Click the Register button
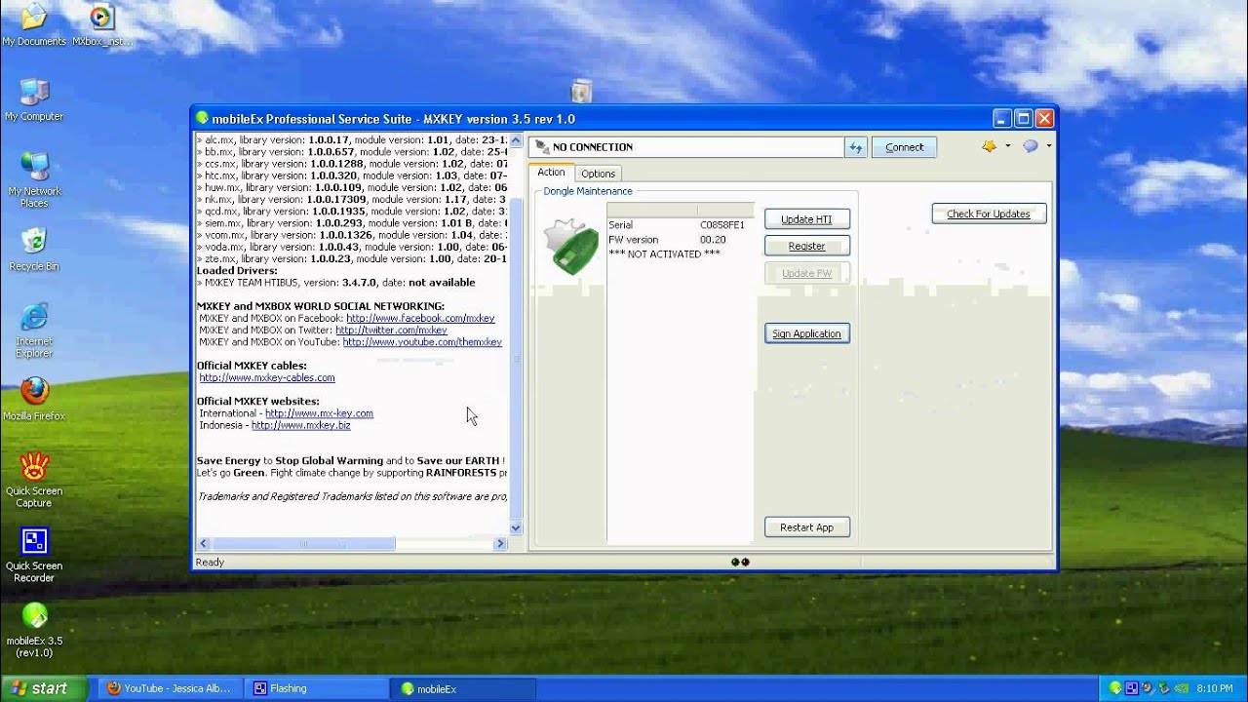 click(x=806, y=246)
